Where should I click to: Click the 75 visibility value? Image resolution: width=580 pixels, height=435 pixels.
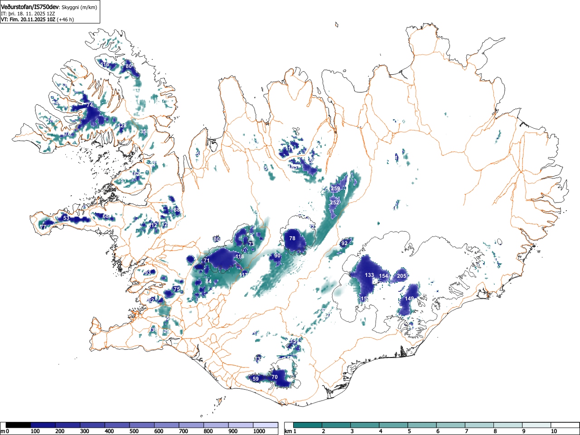pyautogui.click(x=177, y=289)
